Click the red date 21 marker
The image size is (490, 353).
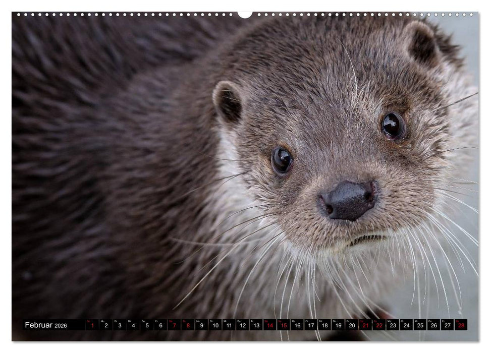[366, 325]
